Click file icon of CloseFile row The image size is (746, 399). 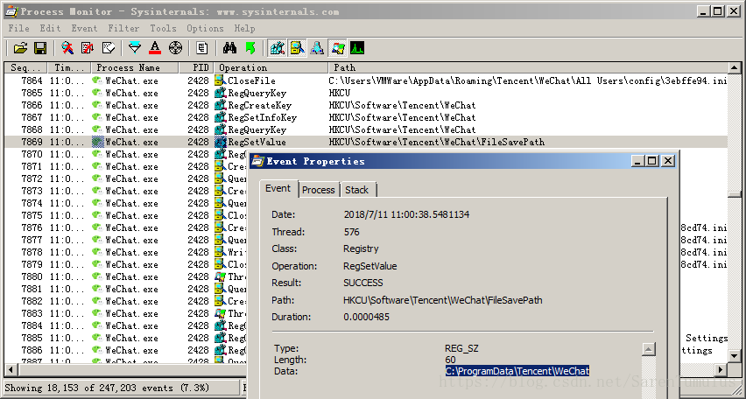(221, 80)
